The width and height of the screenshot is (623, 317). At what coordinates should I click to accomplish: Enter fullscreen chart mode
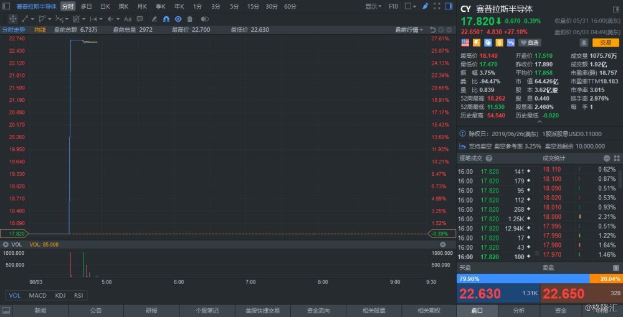pos(437,6)
